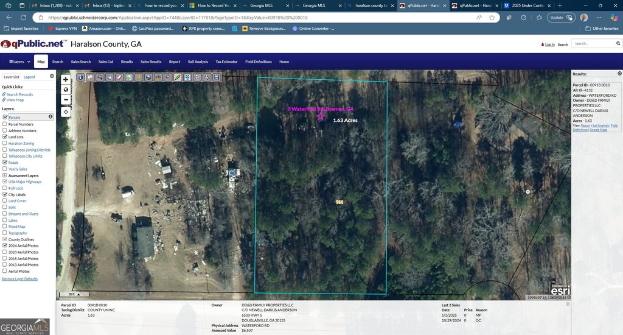Expand the Assessment Layers group

[x=5, y=175]
